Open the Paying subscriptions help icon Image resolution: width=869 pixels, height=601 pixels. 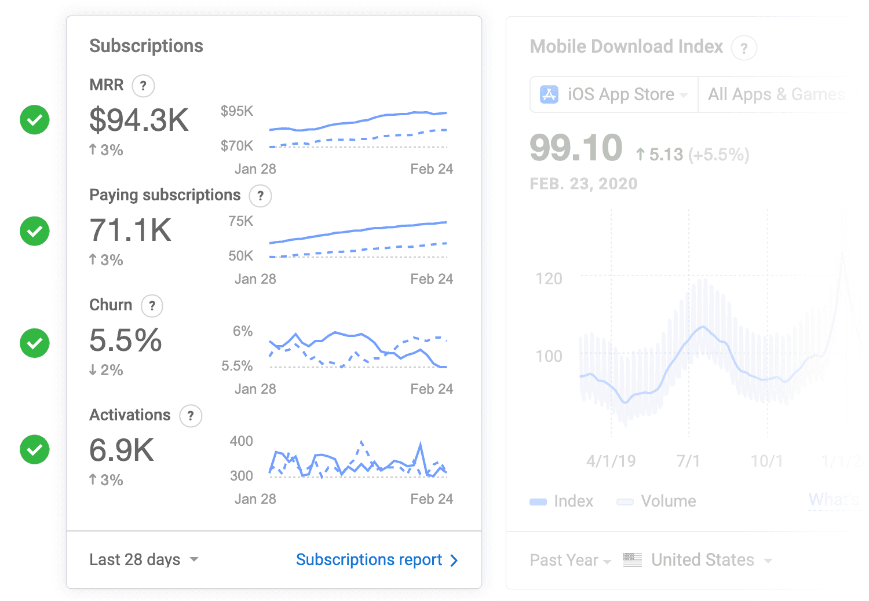click(x=260, y=196)
